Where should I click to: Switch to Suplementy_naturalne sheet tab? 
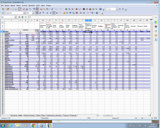click(x=54, y=115)
